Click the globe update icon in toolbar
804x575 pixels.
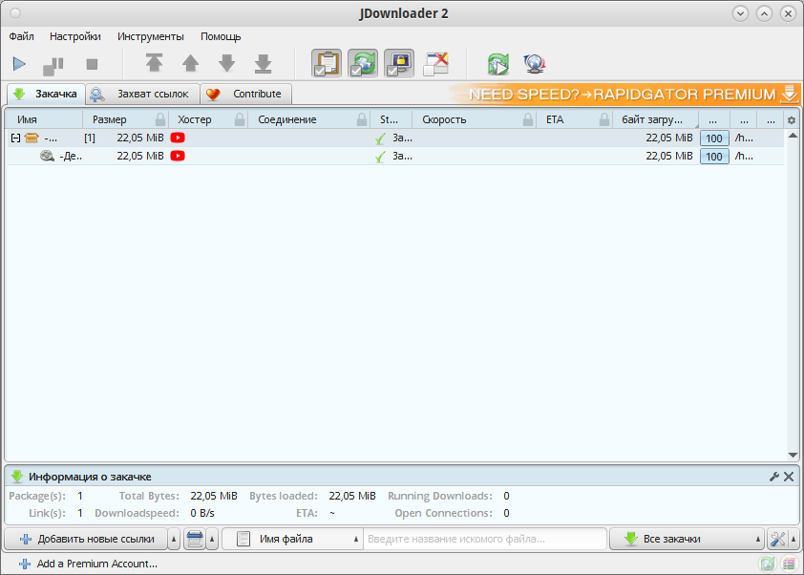click(x=535, y=64)
